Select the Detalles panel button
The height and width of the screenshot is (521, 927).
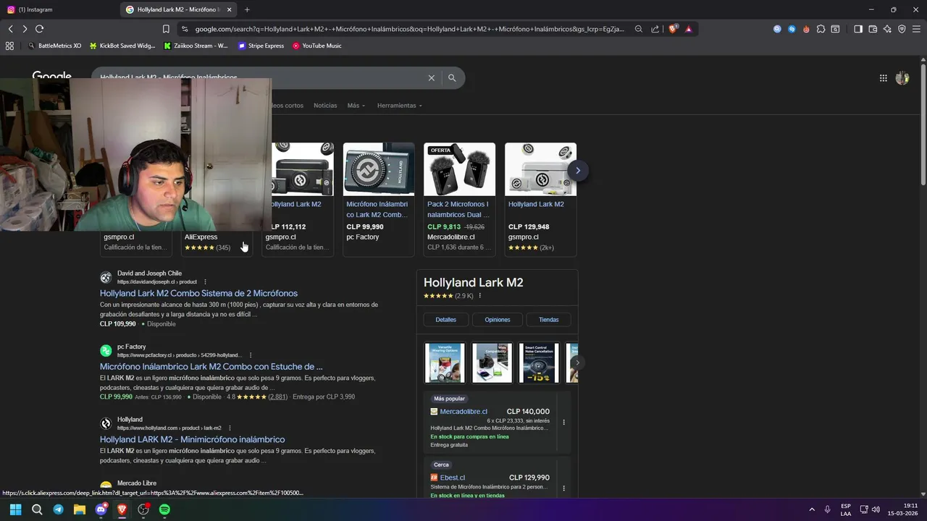[446, 319]
